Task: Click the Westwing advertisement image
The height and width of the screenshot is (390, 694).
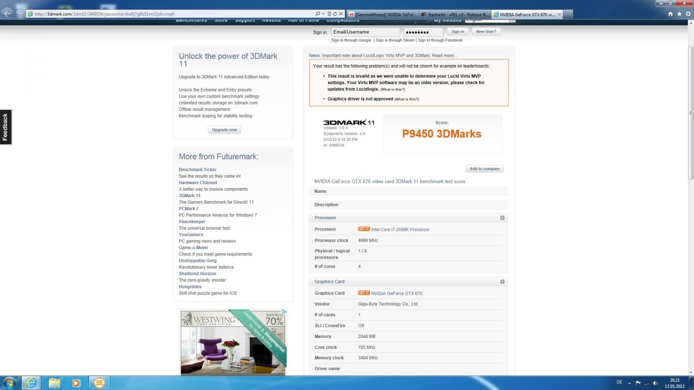Action: coord(233,342)
